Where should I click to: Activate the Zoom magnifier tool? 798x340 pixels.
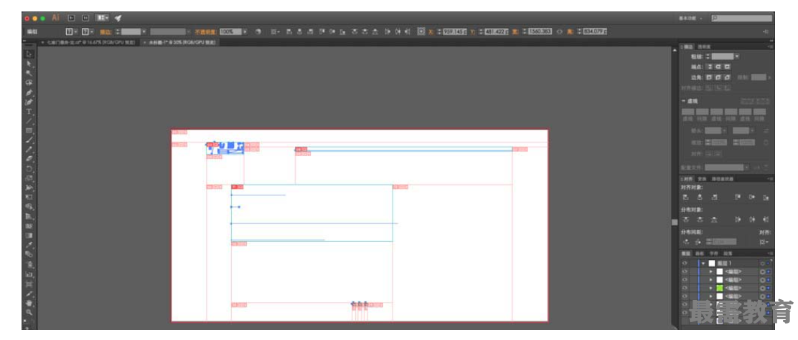click(x=29, y=312)
